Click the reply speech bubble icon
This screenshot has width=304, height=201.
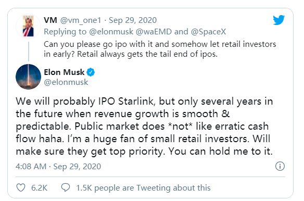[x=66, y=187]
